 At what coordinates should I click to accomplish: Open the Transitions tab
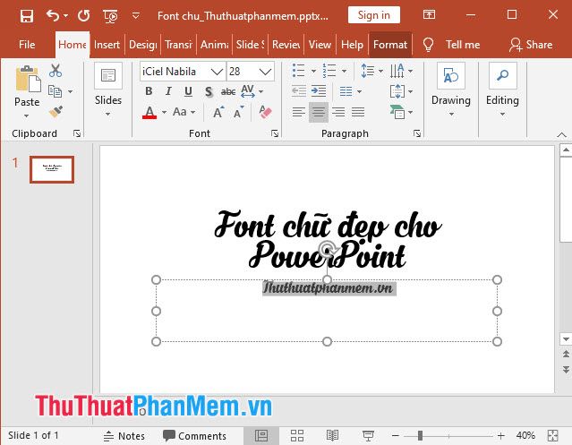pos(178,45)
